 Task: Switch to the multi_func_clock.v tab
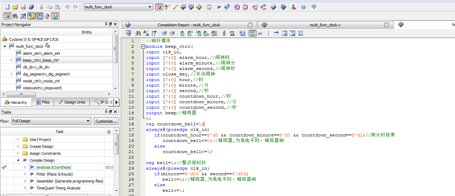tap(325, 25)
